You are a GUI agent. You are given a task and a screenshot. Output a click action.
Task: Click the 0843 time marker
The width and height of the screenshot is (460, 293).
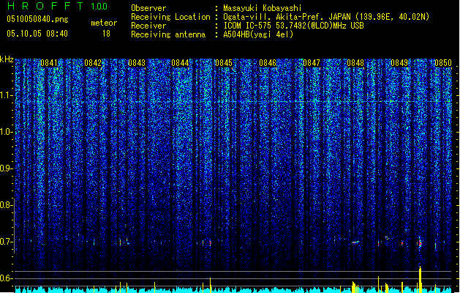click(137, 63)
